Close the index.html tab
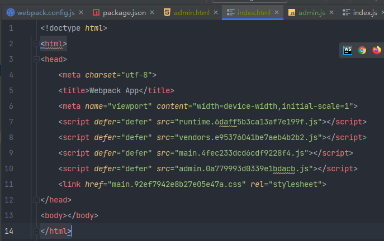 (277, 12)
